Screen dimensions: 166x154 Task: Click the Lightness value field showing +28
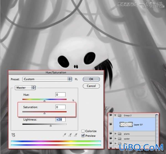coord(60,120)
